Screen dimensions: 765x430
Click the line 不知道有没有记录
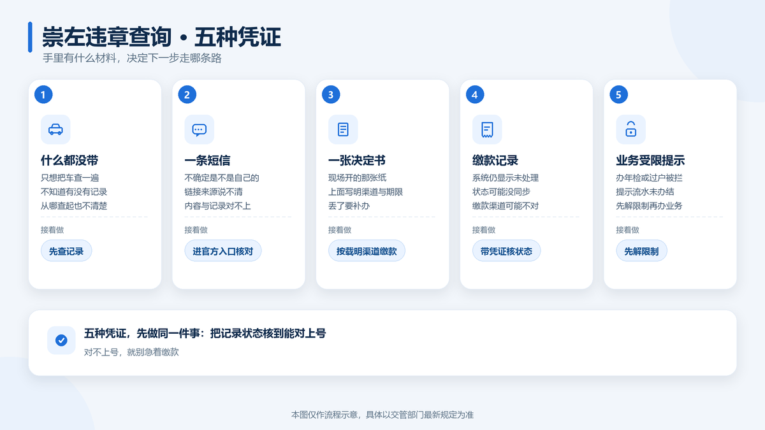[74, 192]
